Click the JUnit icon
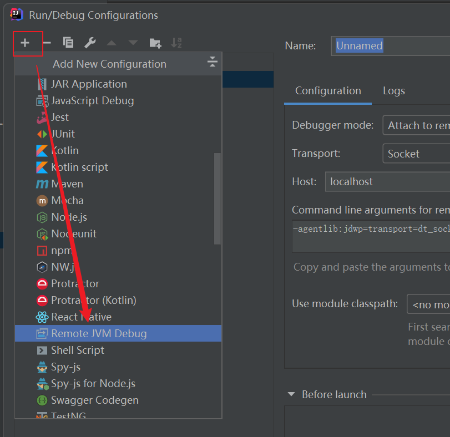450x437 pixels. [42, 134]
